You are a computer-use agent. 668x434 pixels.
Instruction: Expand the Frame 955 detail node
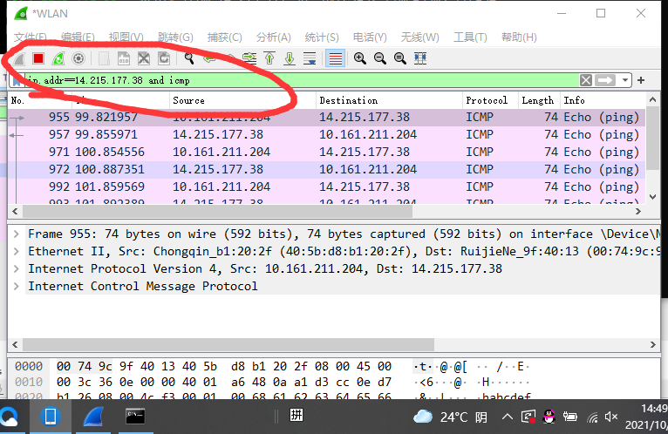(x=17, y=234)
